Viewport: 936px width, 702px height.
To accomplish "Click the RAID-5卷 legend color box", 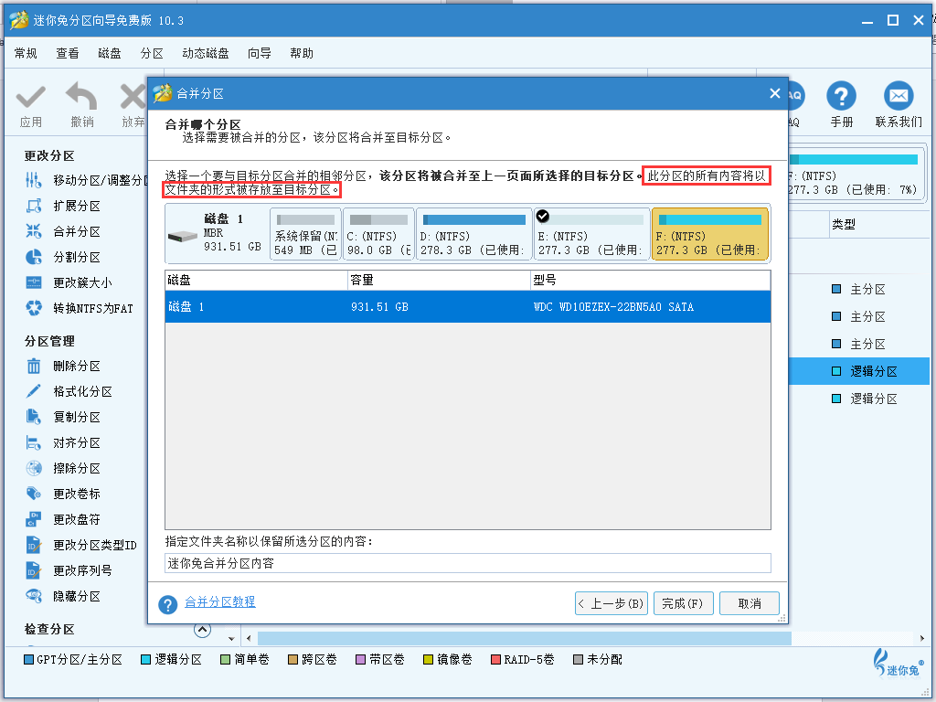I will (495, 660).
